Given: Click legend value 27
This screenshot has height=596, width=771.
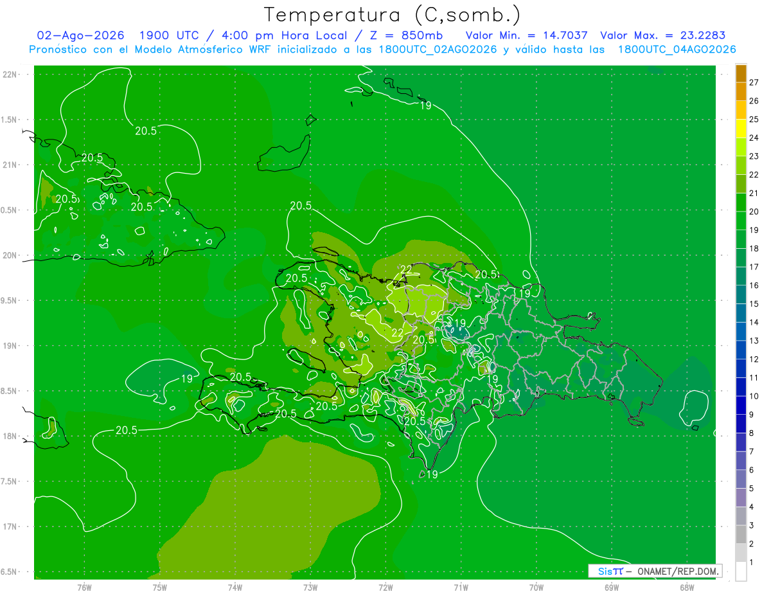Looking at the screenshot, I should point(754,82).
